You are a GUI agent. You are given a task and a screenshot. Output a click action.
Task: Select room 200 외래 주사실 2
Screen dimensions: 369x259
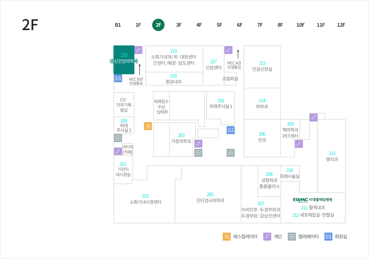click(x=124, y=126)
